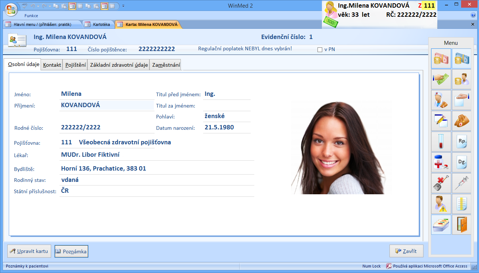Viewport: 479px width, 273px height.
Task: Open the pink banknote and coins menu icon
Action: click(x=441, y=59)
